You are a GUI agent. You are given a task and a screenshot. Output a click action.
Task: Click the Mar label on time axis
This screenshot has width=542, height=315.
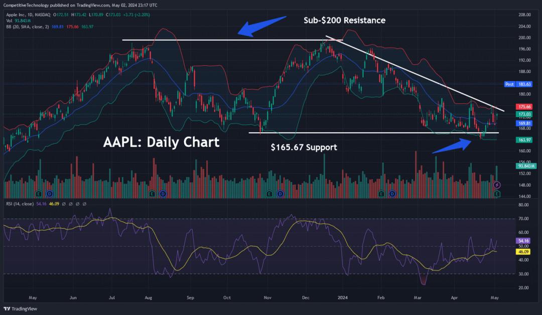click(417, 298)
